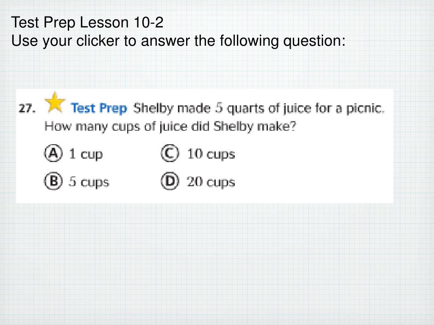Screen dimensions: 434x325
Task: Click the '20 cups' answer text
Action: click(x=211, y=182)
